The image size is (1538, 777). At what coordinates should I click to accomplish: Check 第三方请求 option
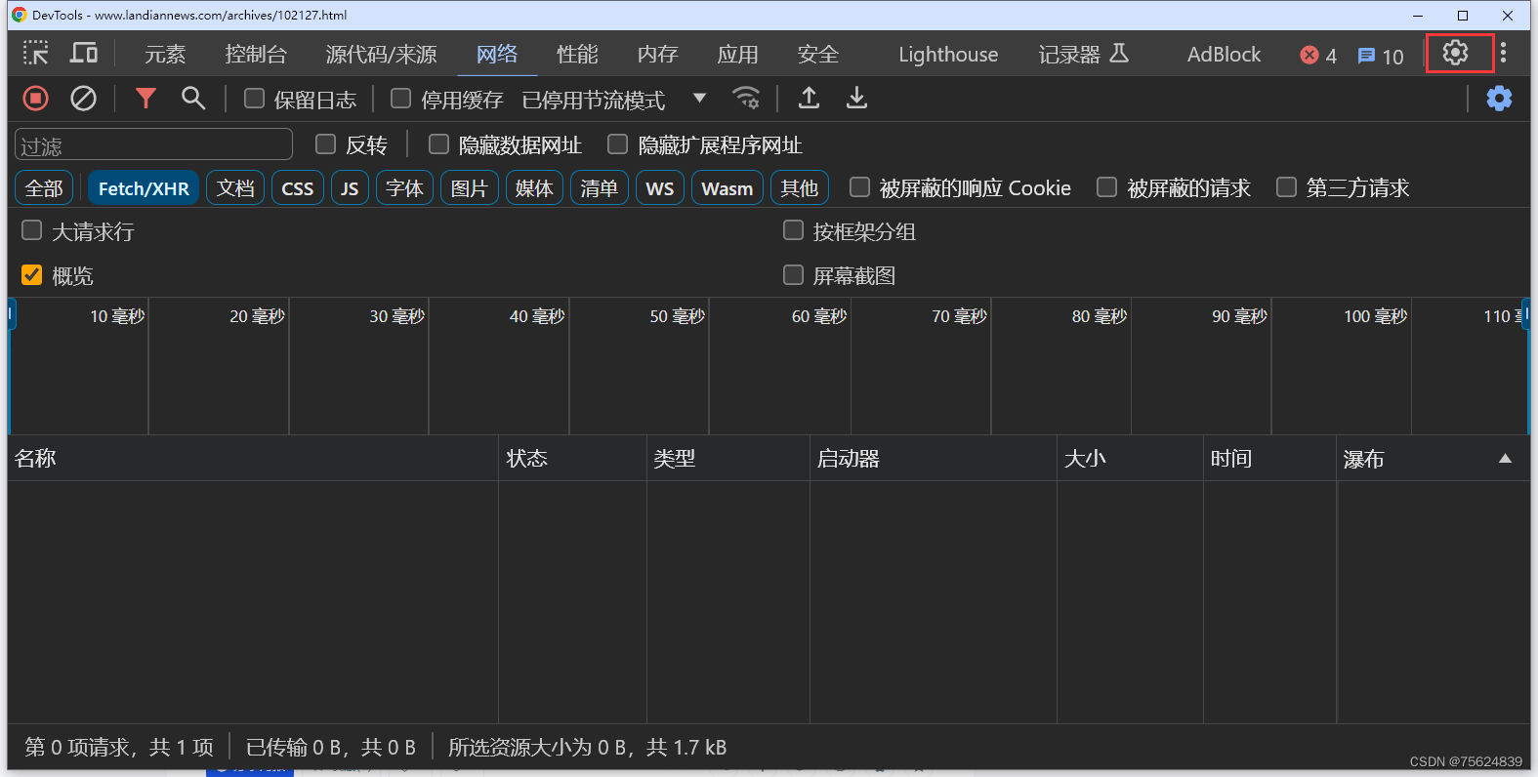pos(1286,186)
